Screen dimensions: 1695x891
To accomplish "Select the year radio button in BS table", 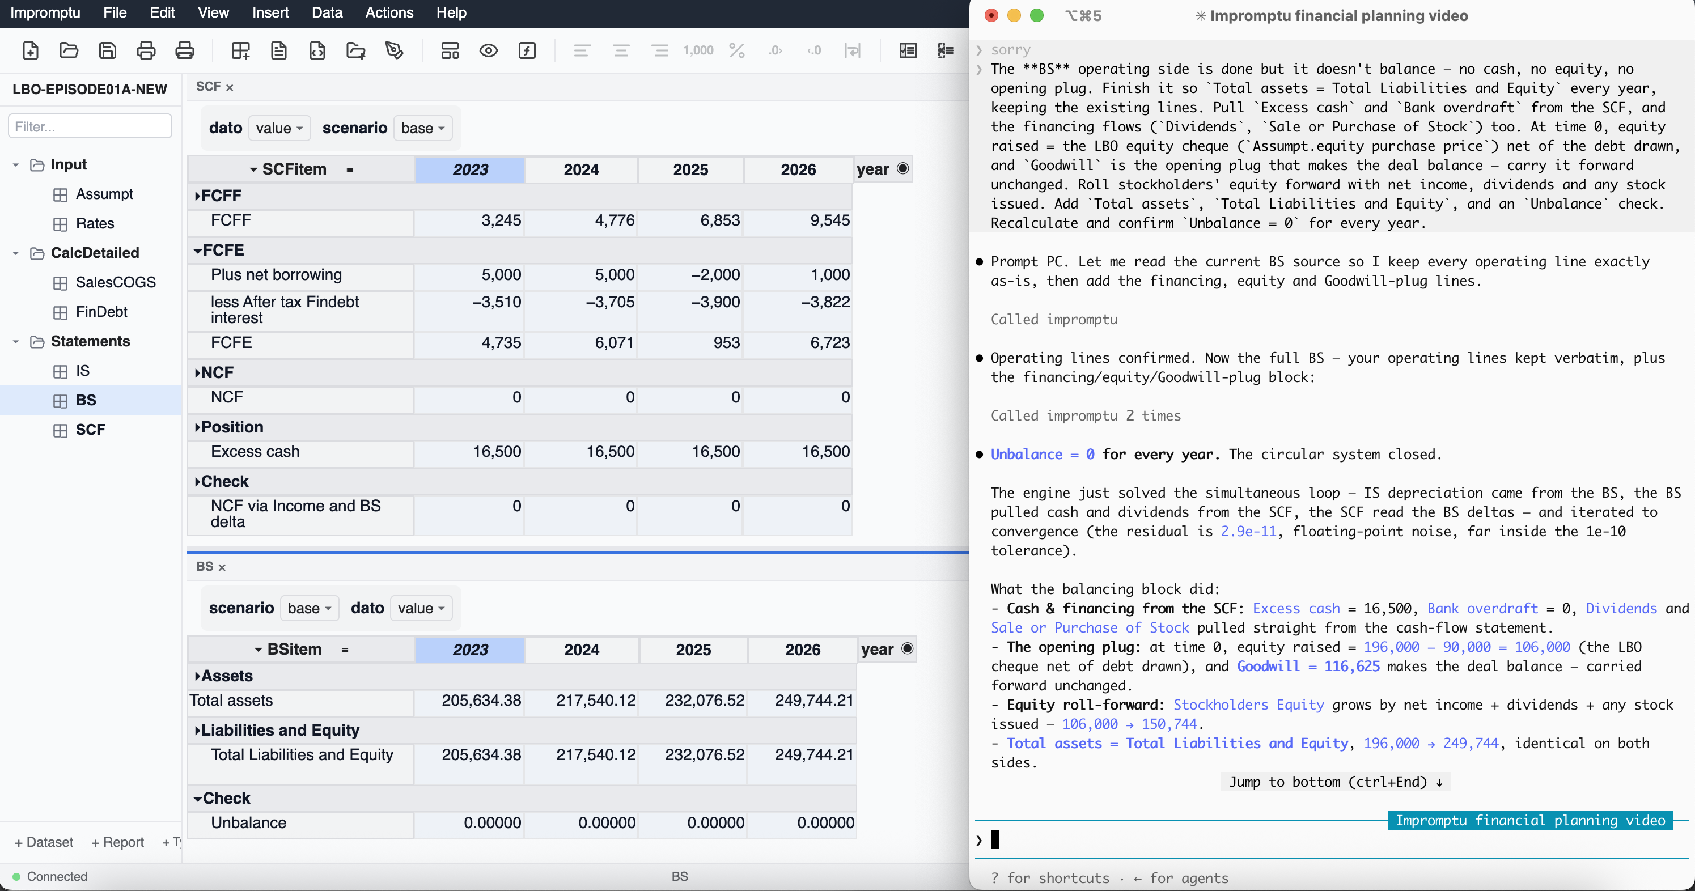I will (x=908, y=649).
